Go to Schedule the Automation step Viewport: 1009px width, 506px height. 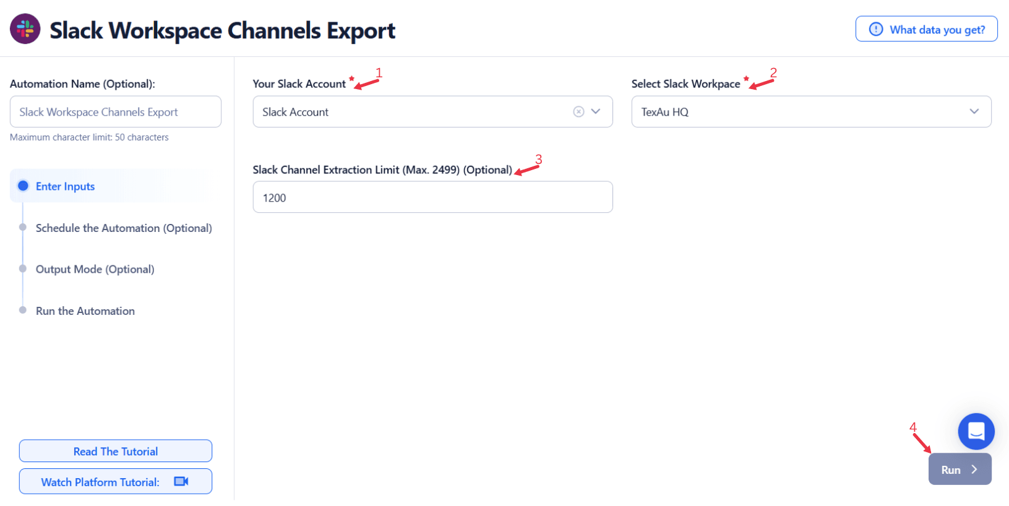coord(124,228)
